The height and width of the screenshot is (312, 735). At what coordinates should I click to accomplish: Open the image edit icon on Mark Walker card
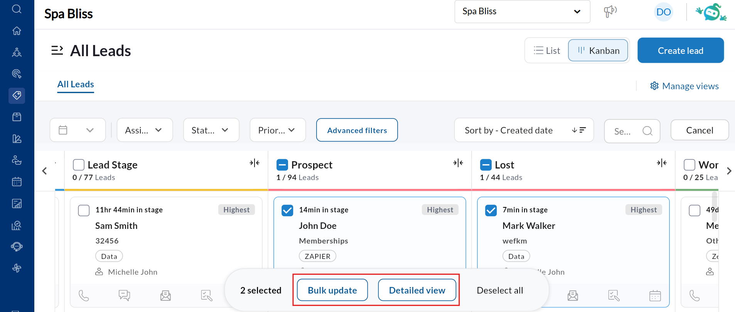point(614,295)
